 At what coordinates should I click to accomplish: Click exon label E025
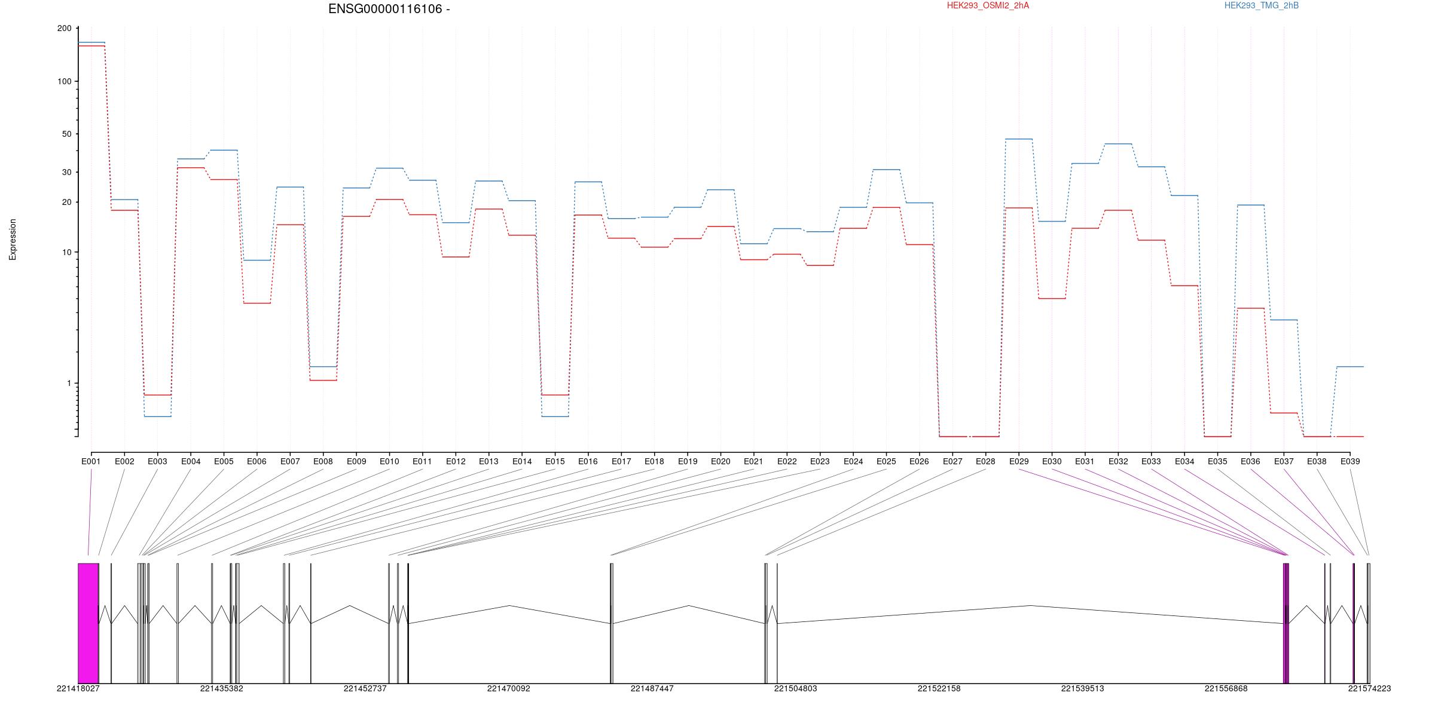886,461
